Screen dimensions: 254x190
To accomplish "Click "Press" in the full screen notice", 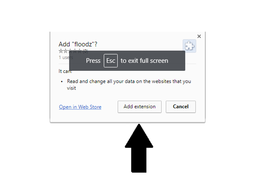I will pyautogui.click(x=93, y=61).
